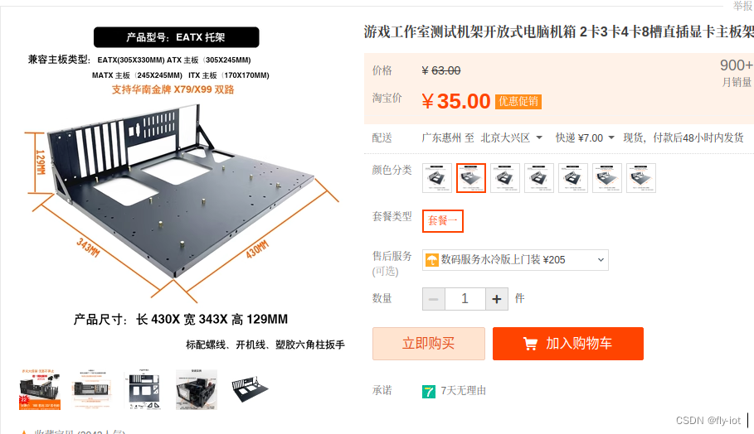The image size is (754, 434).
Task: Open the 北京大兴区 delivery destination dropdown
Action: pyautogui.click(x=512, y=137)
